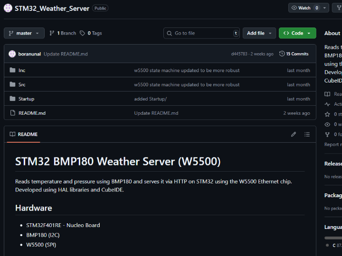342x256 pixels.
Task: Click the watch count badge 0
Action: click(317, 8)
